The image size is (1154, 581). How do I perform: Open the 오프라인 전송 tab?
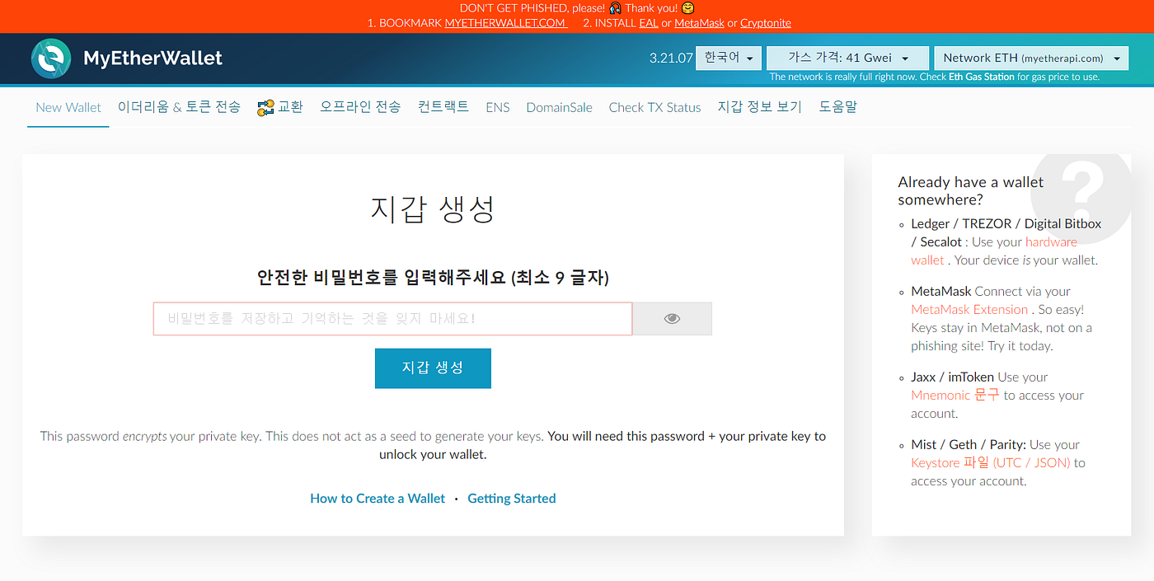360,107
